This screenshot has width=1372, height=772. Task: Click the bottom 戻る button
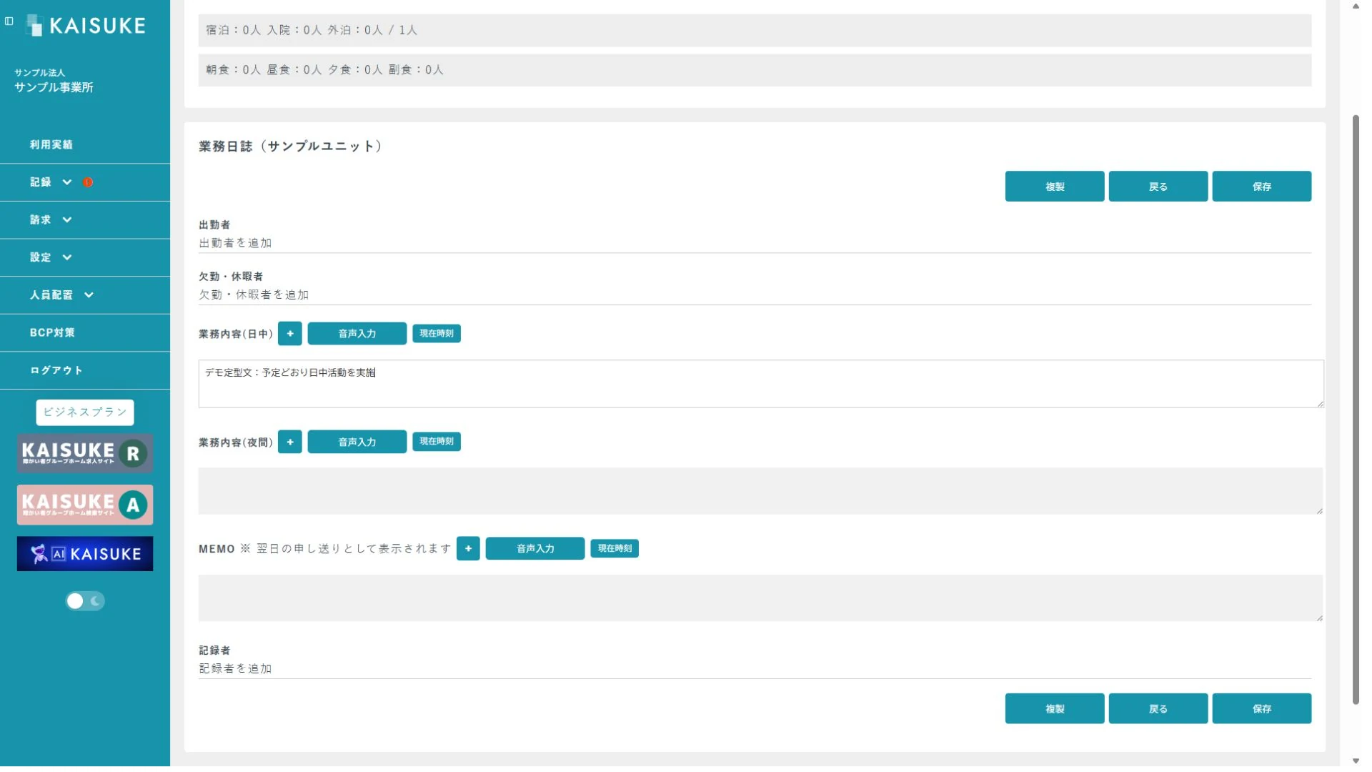coord(1158,709)
